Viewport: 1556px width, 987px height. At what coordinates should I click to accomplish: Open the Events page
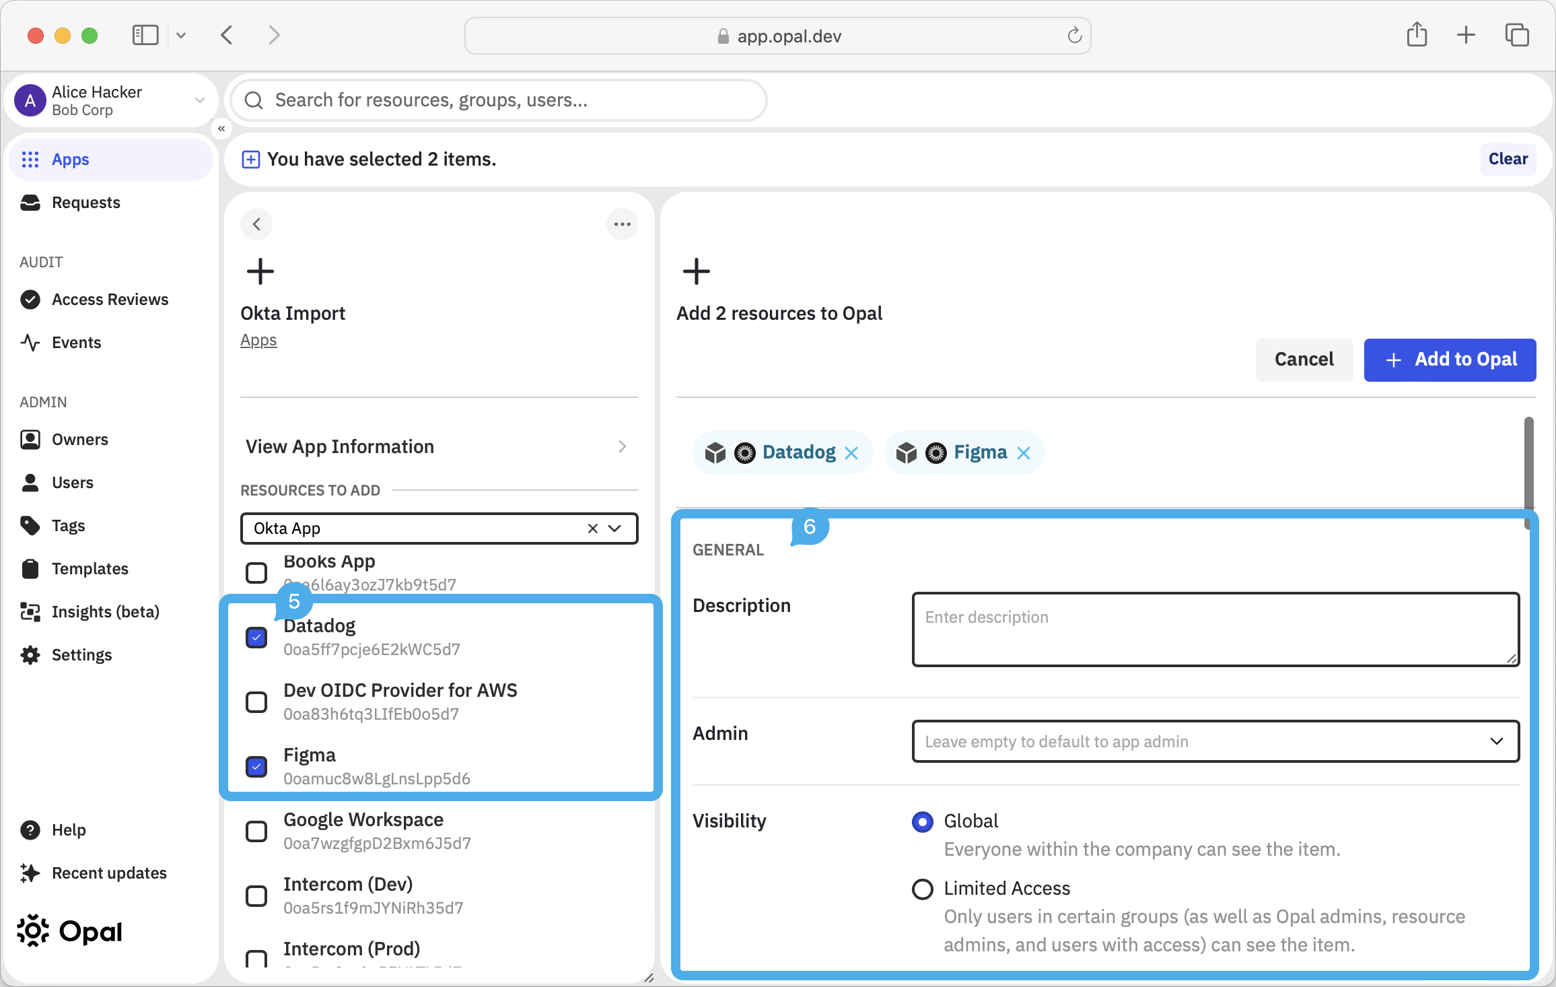tap(76, 343)
